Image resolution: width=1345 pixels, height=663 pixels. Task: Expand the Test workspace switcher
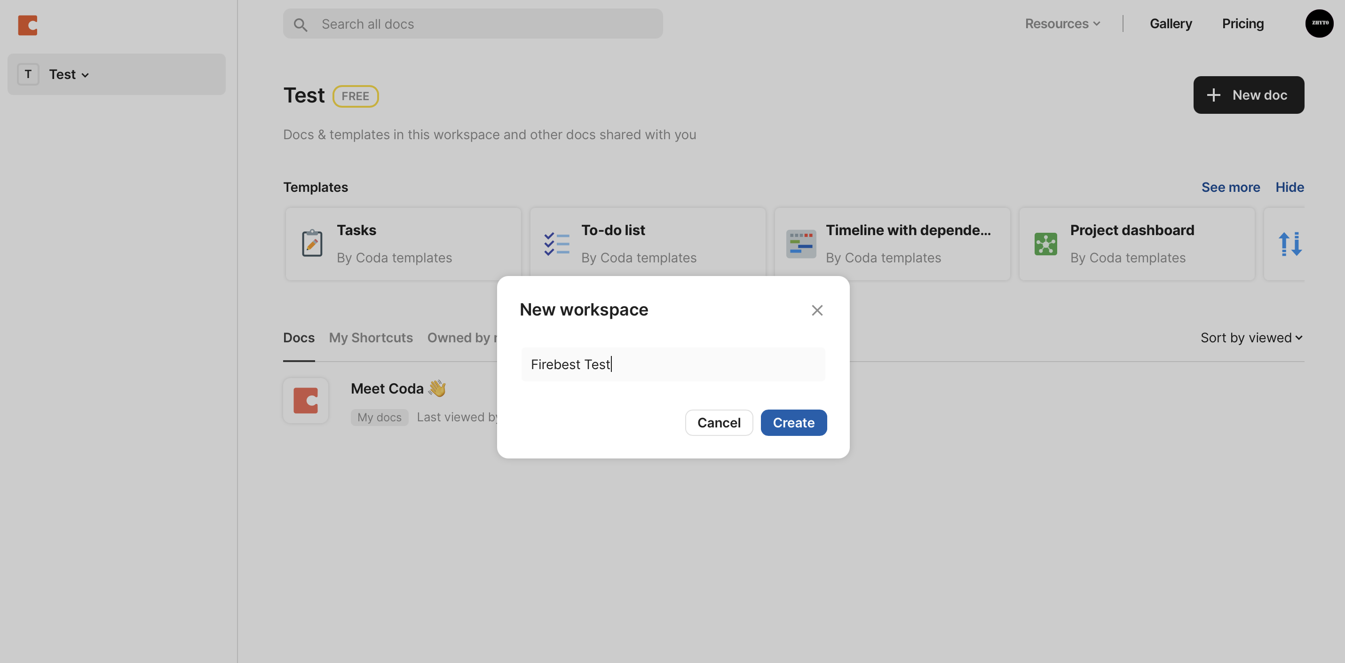[x=69, y=75]
